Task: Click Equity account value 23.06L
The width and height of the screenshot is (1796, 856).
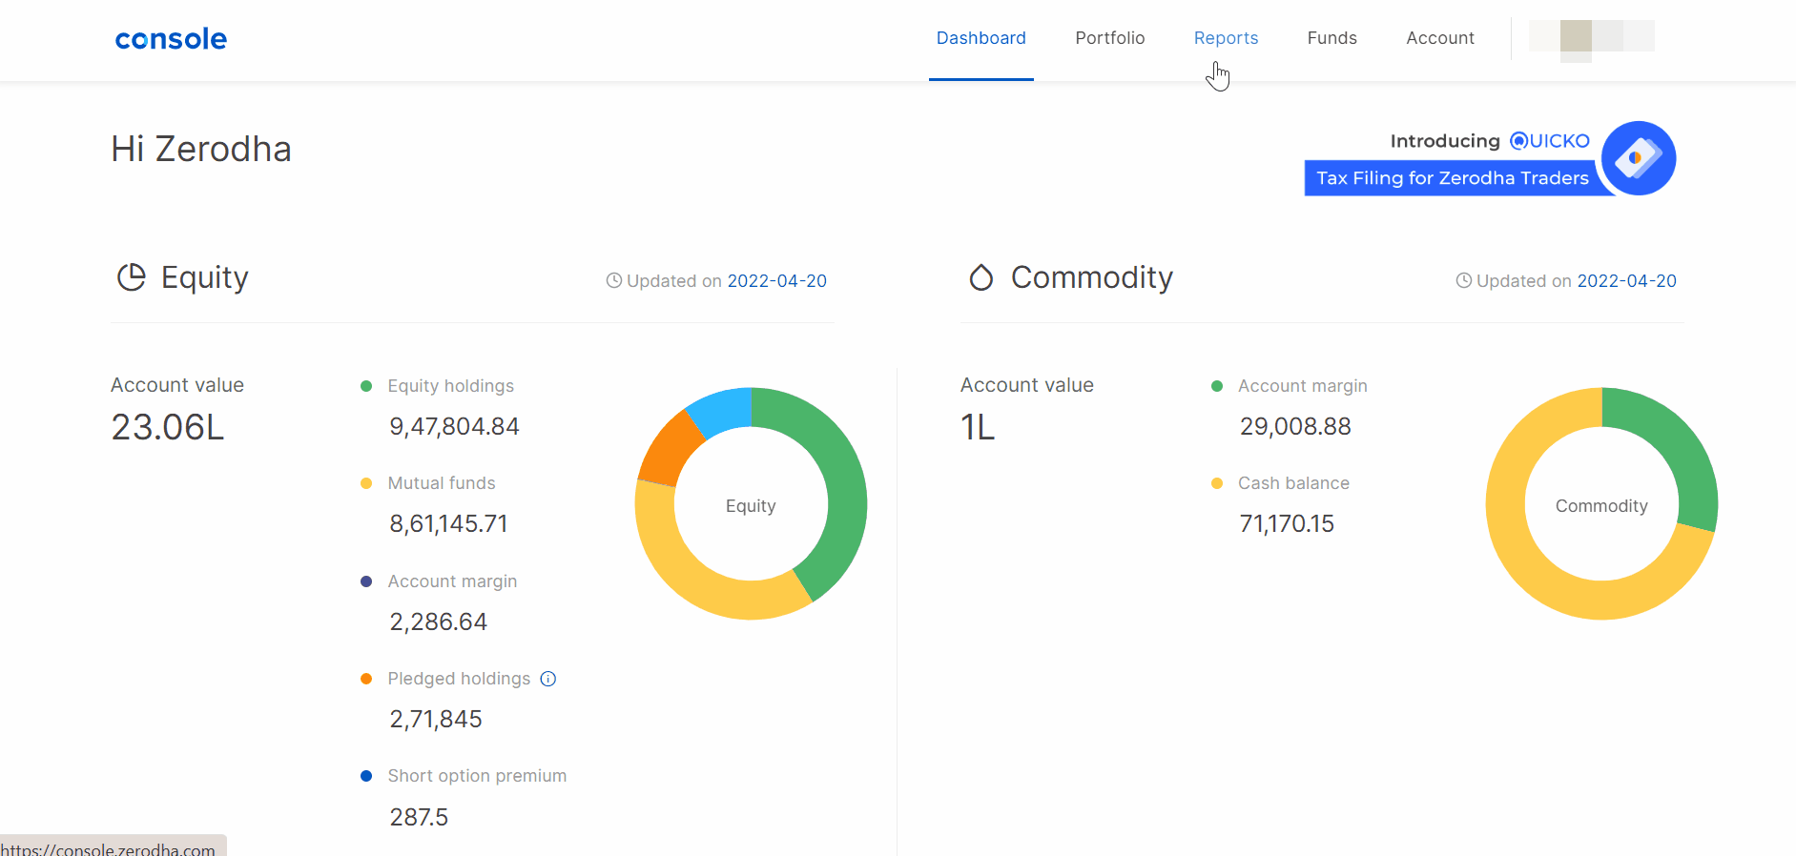Action: (168, 427)
